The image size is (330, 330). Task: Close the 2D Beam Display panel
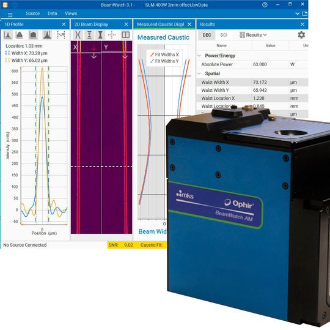coord(127,24)
